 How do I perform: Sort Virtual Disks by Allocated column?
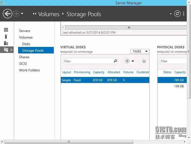pyautogui.click(x=114, y=72)
